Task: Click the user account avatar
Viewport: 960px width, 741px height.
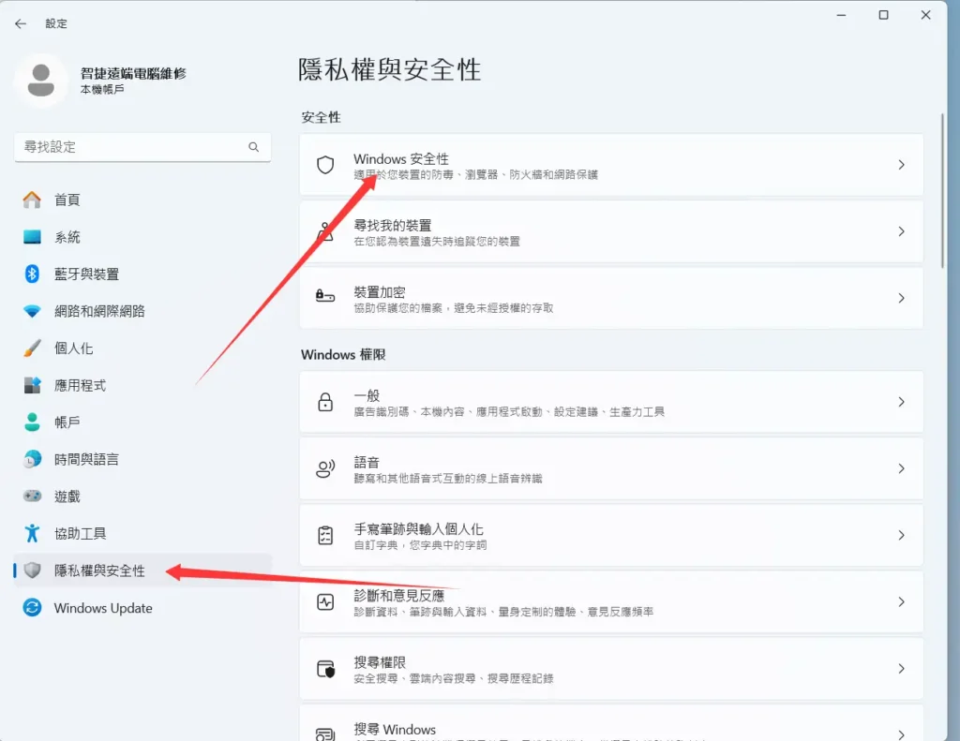Action: (41, 81)
